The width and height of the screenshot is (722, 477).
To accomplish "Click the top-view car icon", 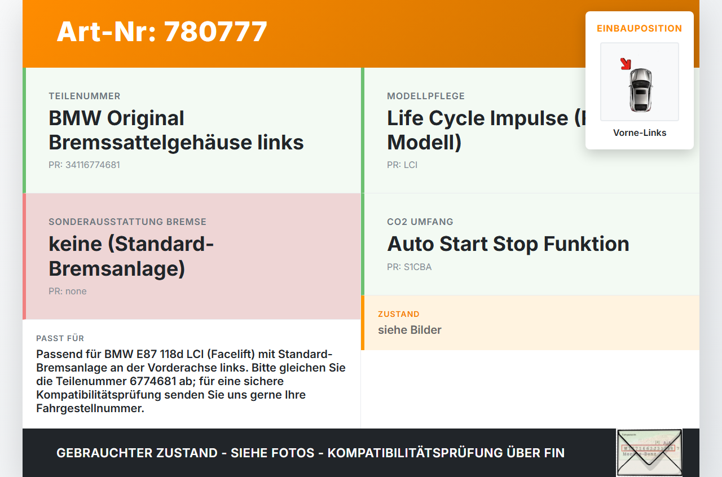I will point(640,89).
